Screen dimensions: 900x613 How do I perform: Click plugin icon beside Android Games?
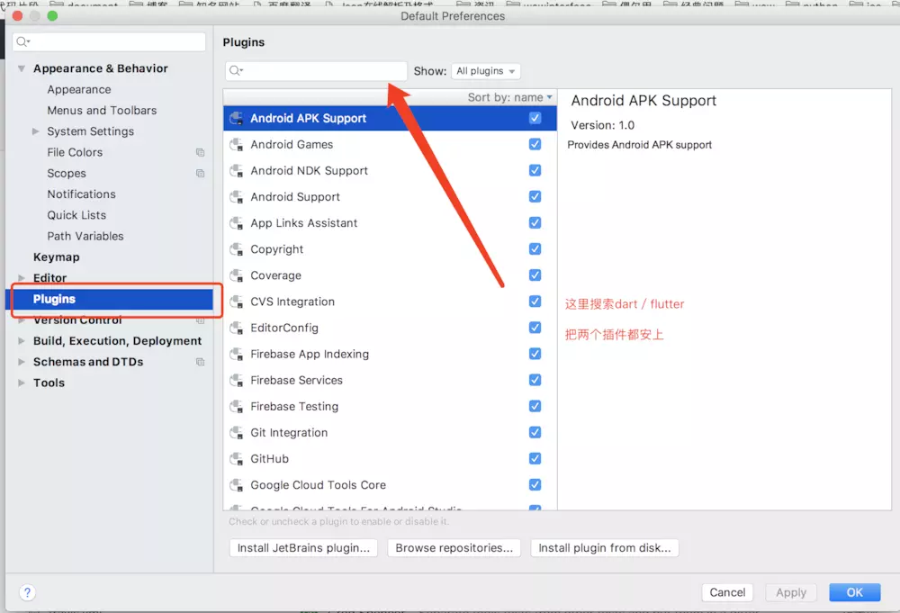pyautogui.click(x=236, y=145)
